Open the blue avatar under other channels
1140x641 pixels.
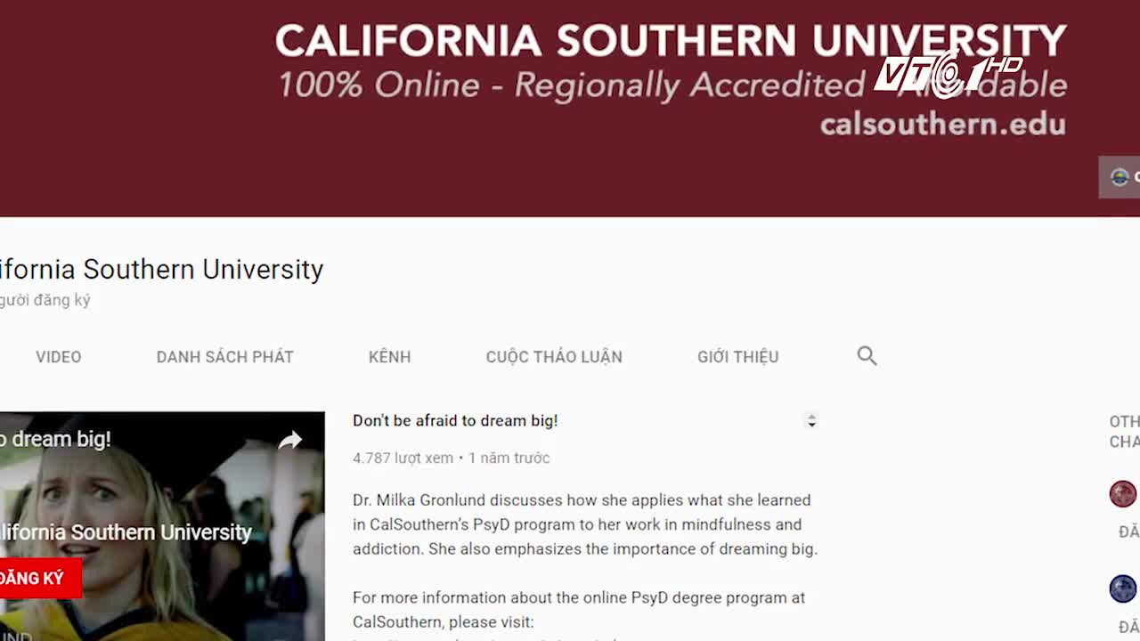pos(1122,588)
